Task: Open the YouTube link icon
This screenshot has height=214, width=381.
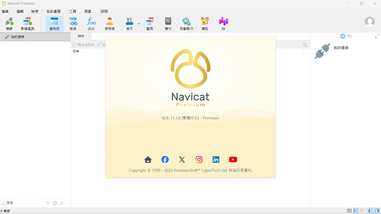Action: point(233,160)
